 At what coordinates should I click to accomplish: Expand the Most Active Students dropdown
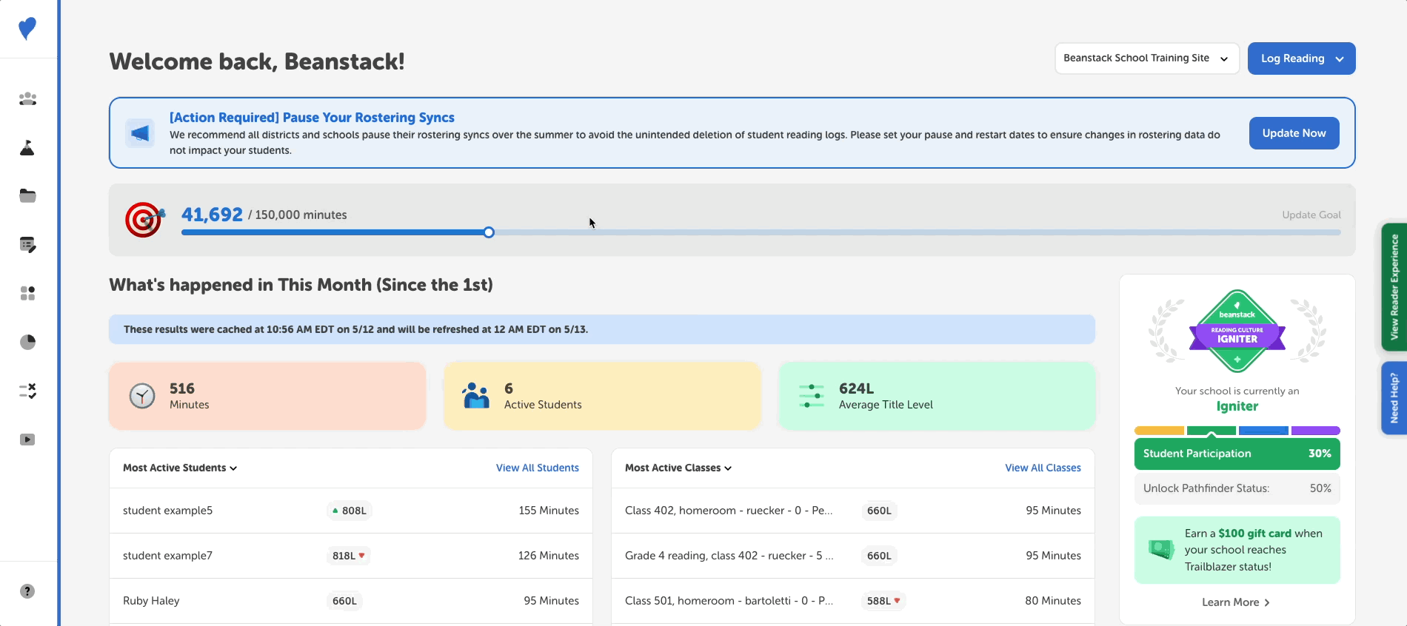[x=180, y=468]
